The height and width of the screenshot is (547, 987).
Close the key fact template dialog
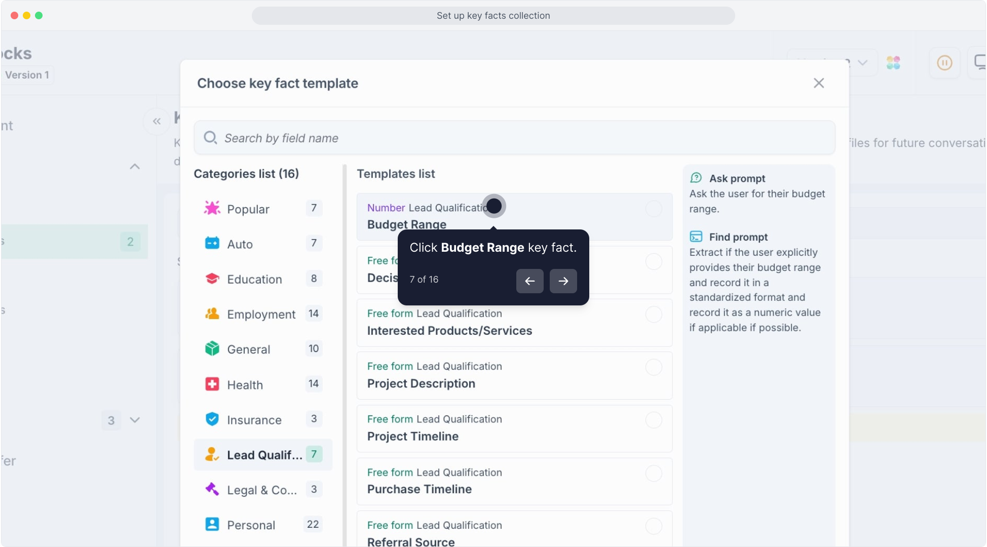coord(818,83)
